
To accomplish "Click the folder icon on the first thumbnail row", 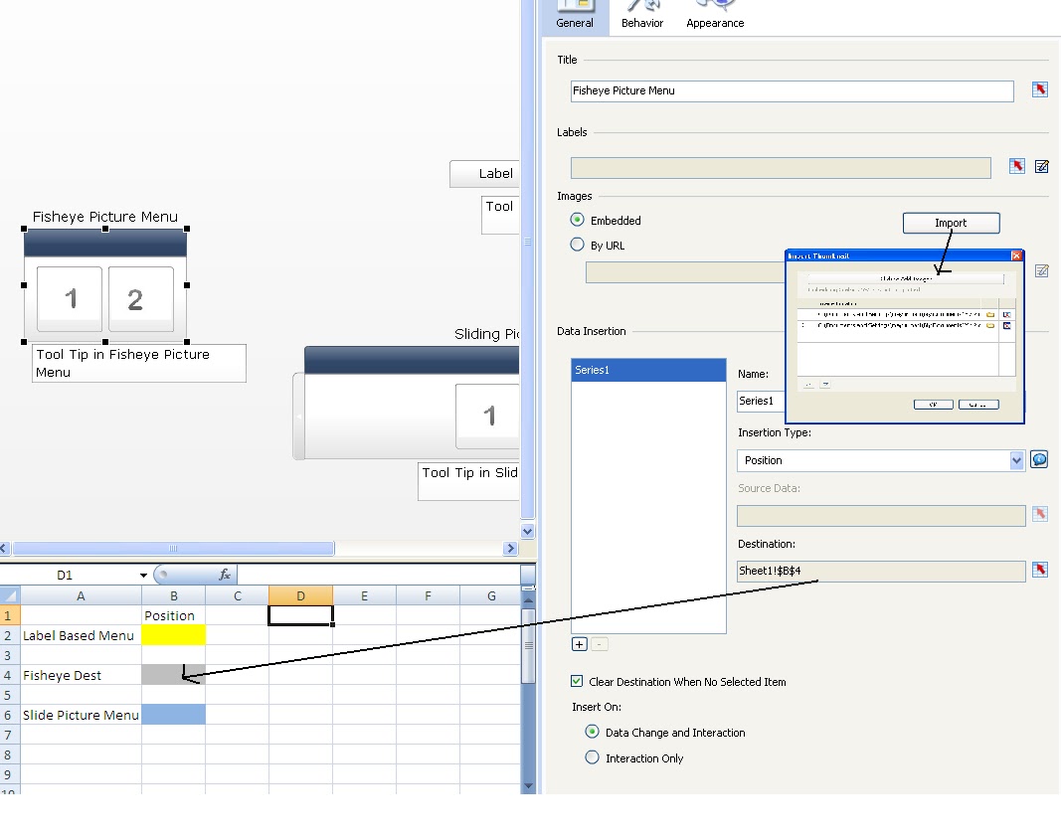I will point(990,315).
